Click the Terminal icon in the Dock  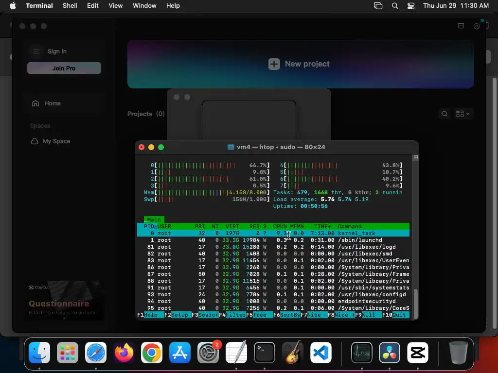point(264,353)
